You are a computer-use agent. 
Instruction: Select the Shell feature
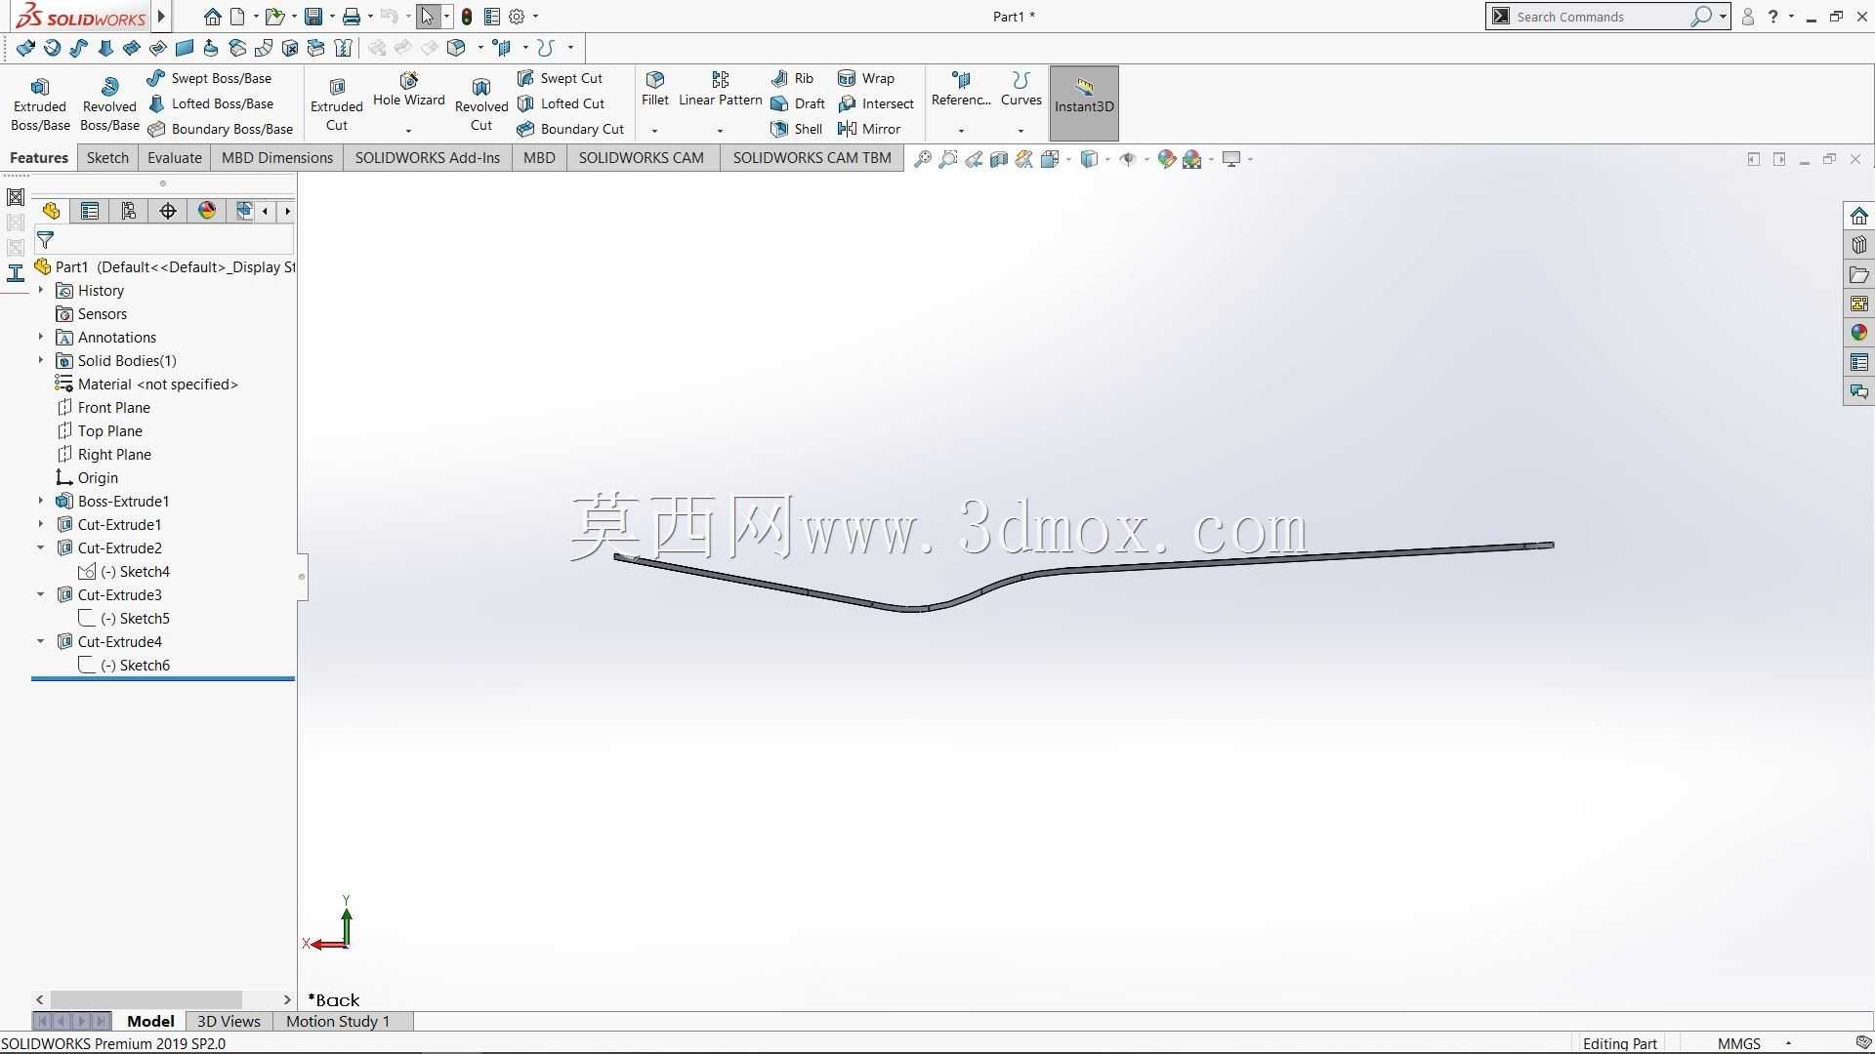pyautogui.click(x=796, y=129)
